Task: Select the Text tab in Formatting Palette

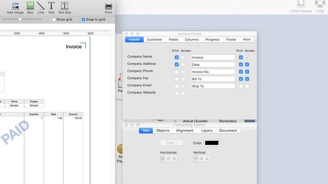Action: point(146,131)
